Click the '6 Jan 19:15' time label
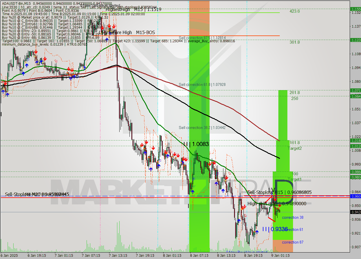 tap(37, 256)
